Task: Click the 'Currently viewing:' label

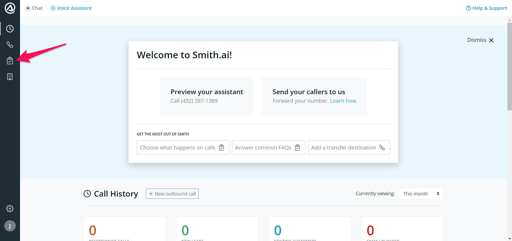Action: tap(375, 194)
